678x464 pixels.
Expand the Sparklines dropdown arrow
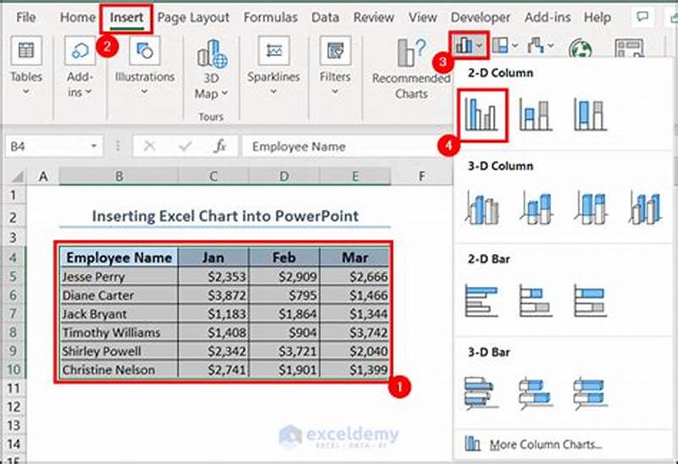(273, 91)
